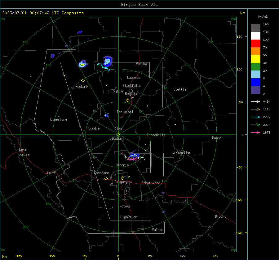Screen dimensions: 279x260
Task: Click the yellow diamond marker near Cochrane
Action: pyautogui.click(x=106, y=178)
